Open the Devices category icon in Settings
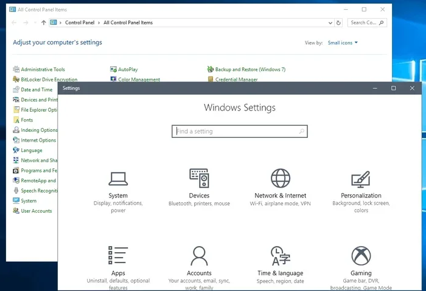Viewport: 426px width, 291px height. click(x=199, y=178)
